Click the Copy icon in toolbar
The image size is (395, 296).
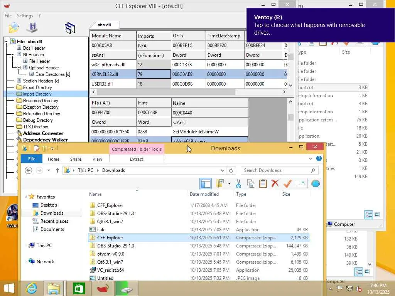(251, 183)
